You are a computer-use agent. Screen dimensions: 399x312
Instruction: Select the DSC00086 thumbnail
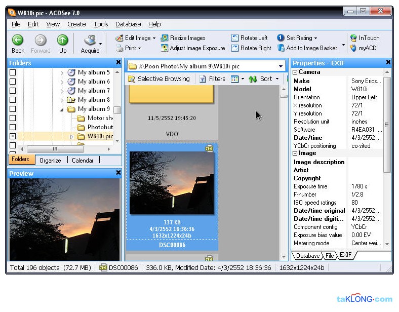[x=172, y=183]
